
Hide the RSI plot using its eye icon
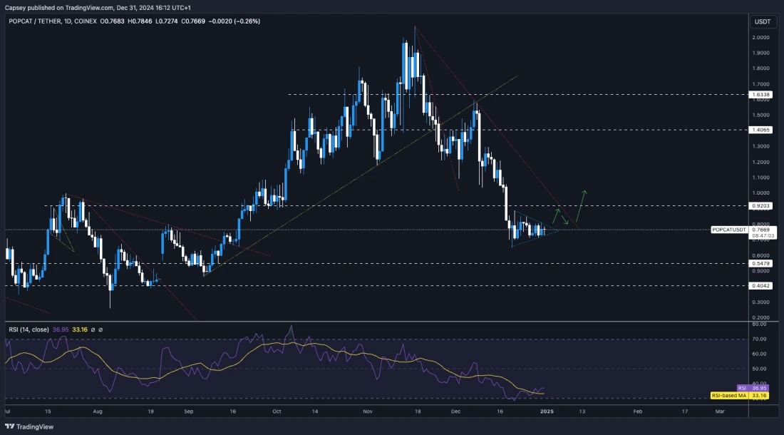point(93,329)
